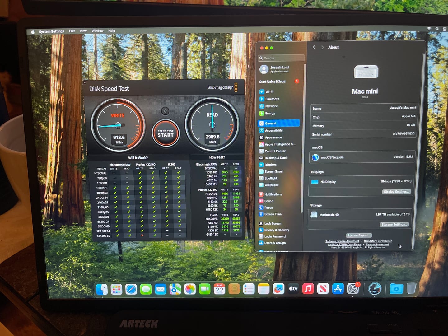
Task: Launch Apple TV from the dock
Action: click(x=293, y=289)
